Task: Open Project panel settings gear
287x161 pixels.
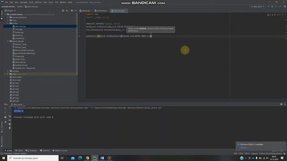Action: 72,11
